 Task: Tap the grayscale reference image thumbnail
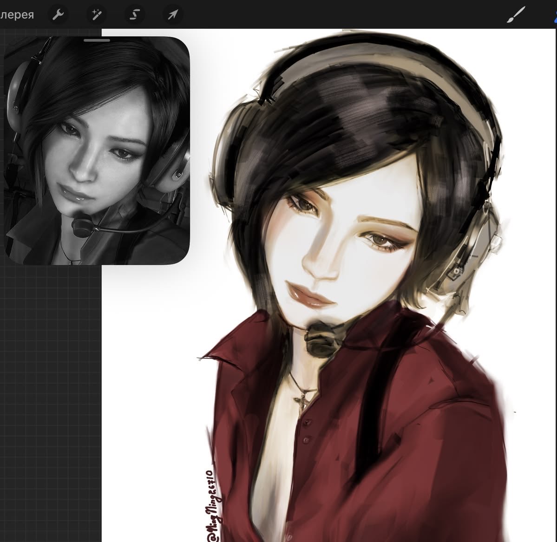(97, 150)
